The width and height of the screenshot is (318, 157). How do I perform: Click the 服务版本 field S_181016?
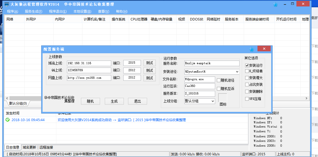pyautogui.click(x=199, y=94)
